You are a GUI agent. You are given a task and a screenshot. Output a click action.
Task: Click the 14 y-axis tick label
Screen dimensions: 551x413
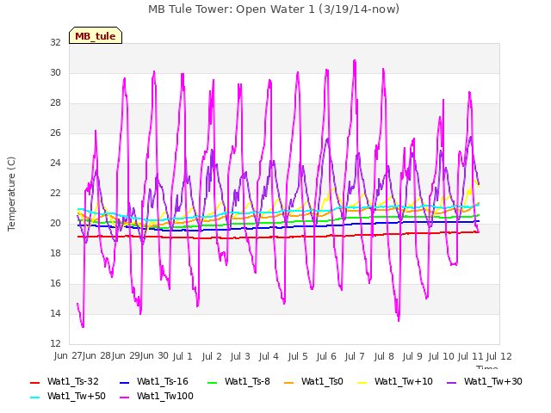55,313
